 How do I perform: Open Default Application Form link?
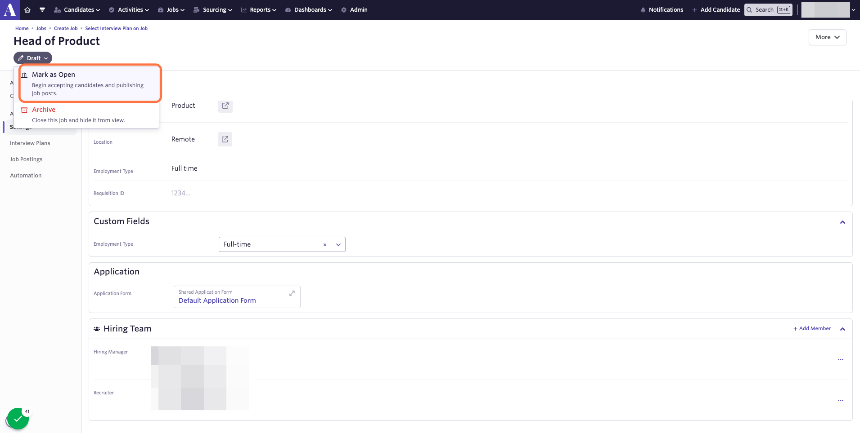click(x=217, y=300)
